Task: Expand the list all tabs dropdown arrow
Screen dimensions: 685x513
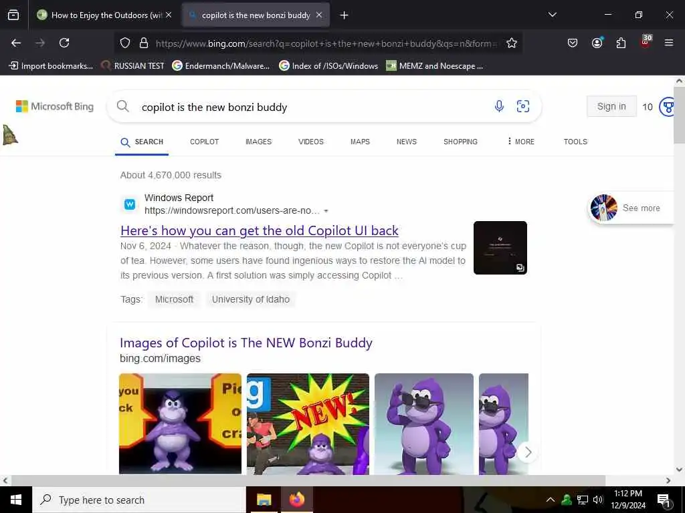Action: click(553, 15)
